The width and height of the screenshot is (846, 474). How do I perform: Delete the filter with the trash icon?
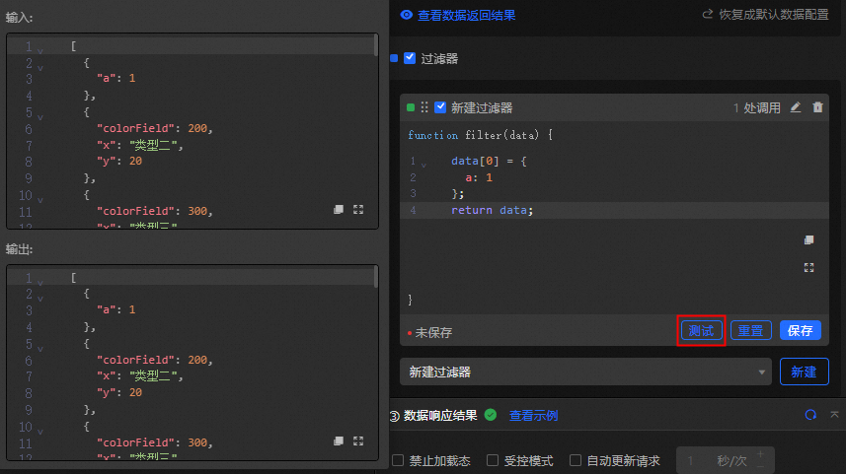click(817, 107)
